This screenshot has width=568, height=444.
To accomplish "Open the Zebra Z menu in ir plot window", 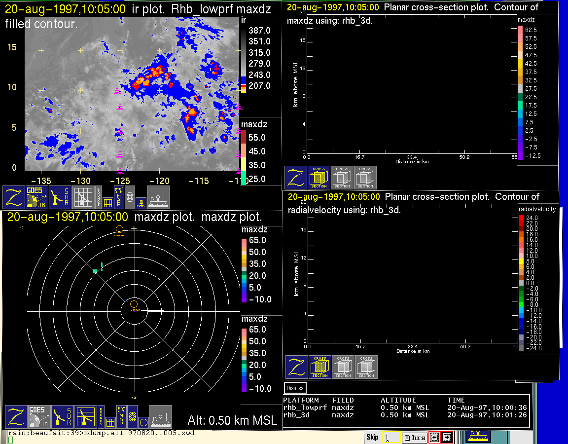I will pos(14,197).
